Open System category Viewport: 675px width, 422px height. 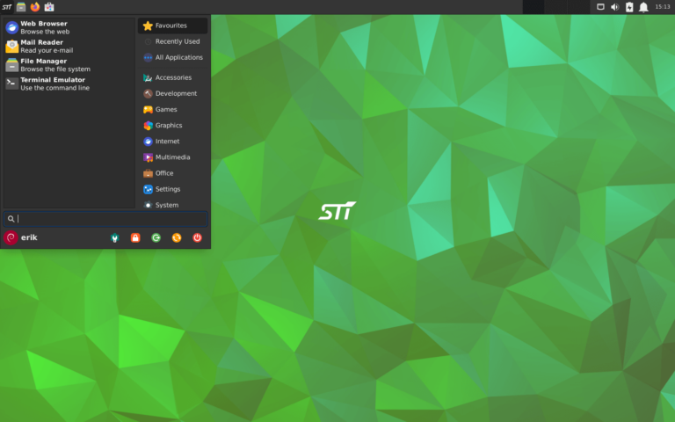point(172,205)
